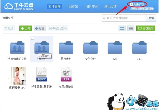Switch to list view

coord(131,28)
